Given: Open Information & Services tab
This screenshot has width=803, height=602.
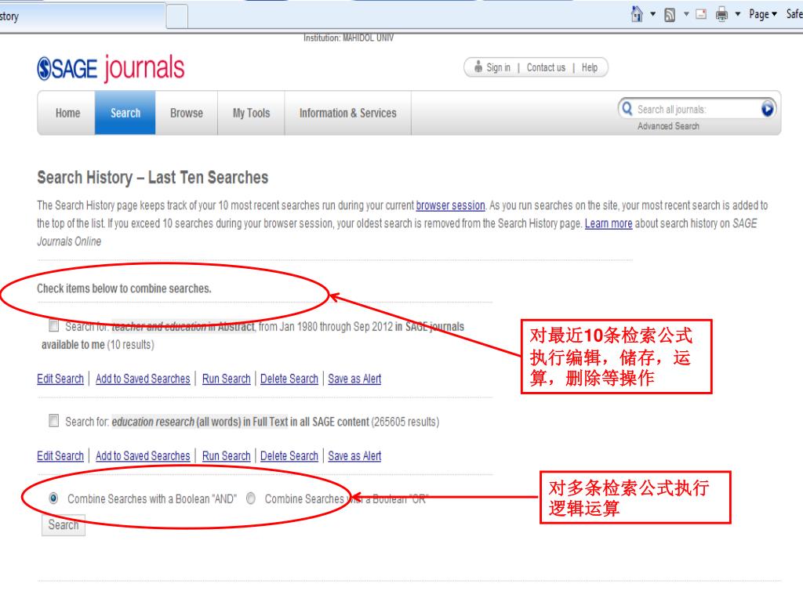Looking at the screenshot, I should point(347,113).
